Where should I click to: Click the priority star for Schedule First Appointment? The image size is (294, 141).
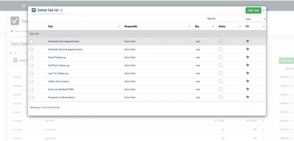click(248, 41)
